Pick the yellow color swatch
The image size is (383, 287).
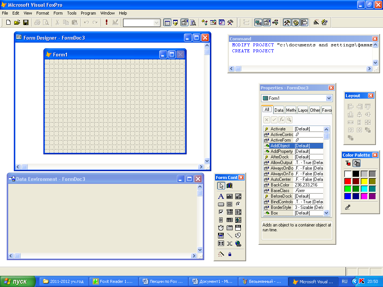(364, 181)
